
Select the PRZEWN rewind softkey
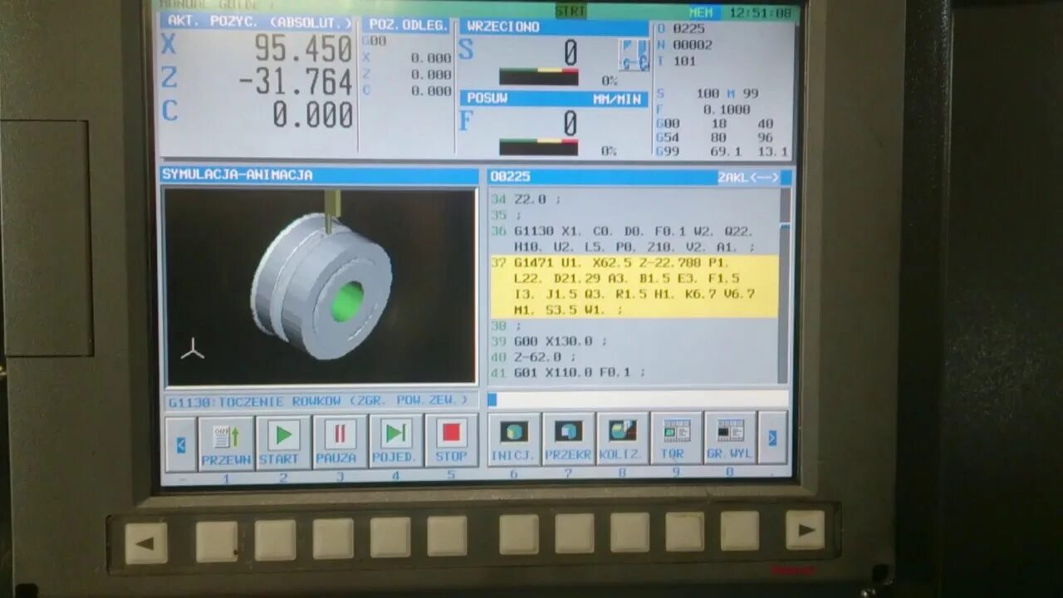(226, 442)
